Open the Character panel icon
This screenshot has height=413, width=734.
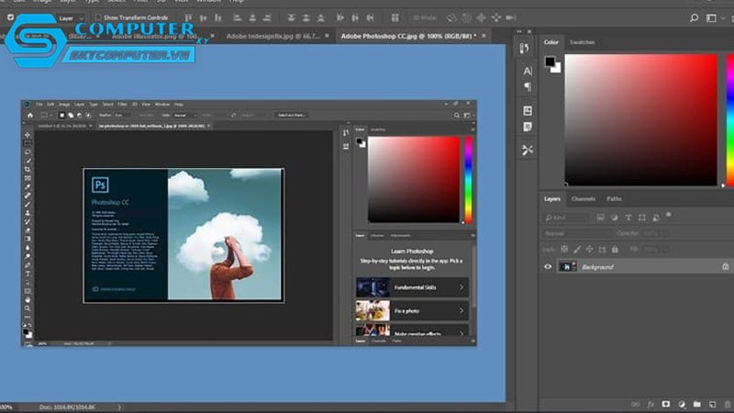(528, 72)
